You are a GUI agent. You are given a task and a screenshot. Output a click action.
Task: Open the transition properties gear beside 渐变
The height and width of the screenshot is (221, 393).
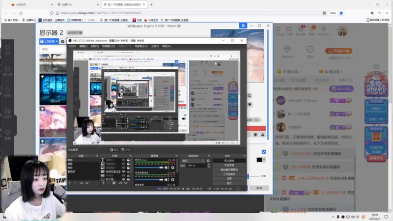pos(208,161)
